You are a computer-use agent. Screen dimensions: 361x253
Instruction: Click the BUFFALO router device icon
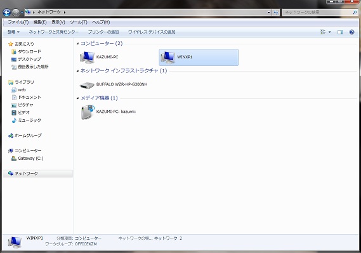(87, 85)
